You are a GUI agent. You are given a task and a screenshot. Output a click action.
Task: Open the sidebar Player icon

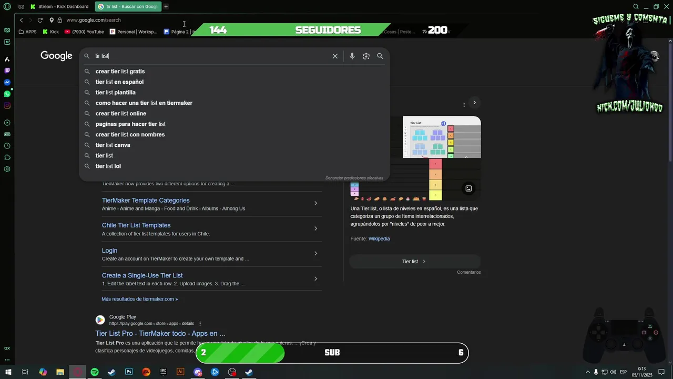7,123
